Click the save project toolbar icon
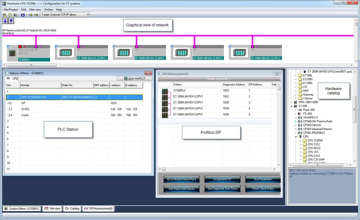The image size is (360, 220). pyautogui.click(x=15, y=14)
